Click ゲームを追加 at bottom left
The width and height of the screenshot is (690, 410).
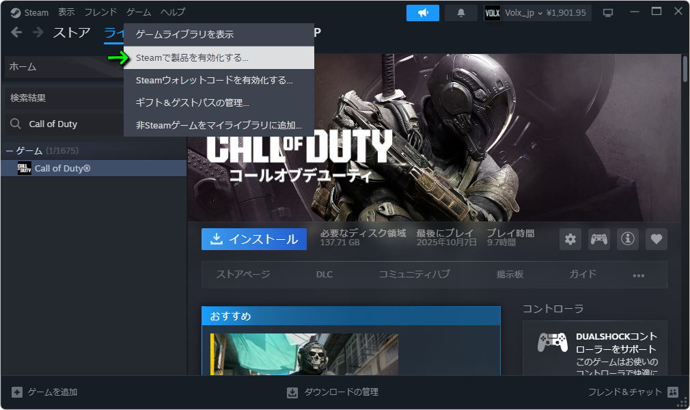point(53,392)
